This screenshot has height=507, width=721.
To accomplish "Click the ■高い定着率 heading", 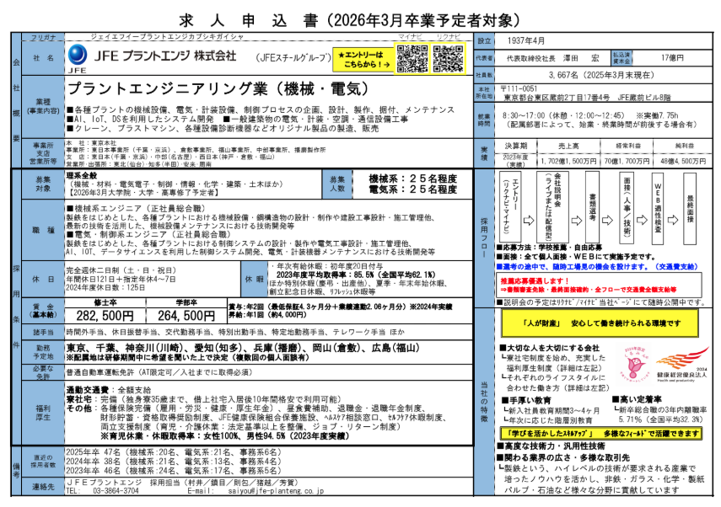I will point(637,399).
